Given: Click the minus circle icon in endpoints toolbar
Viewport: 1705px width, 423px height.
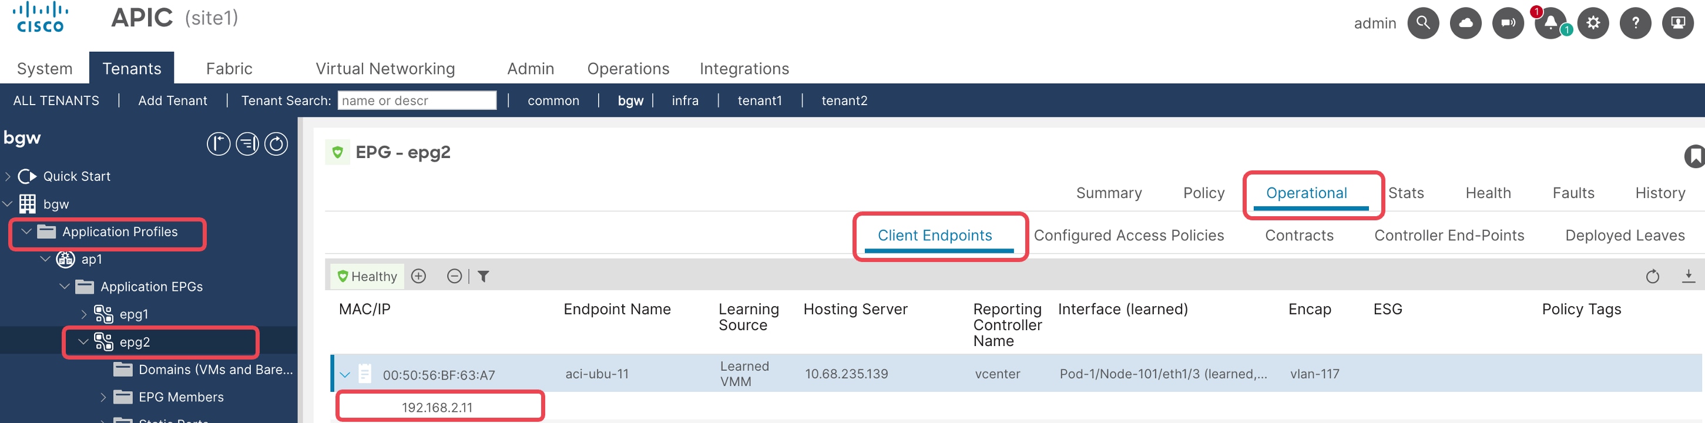Looking at the screenshot, I should (x=454, y=276).
